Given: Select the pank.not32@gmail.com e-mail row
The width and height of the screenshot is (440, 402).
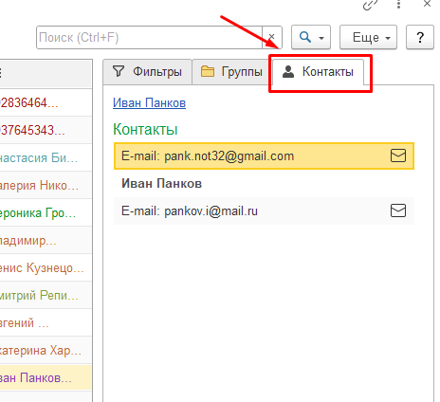Looking at the screenshot, I should tap(264, 155).
